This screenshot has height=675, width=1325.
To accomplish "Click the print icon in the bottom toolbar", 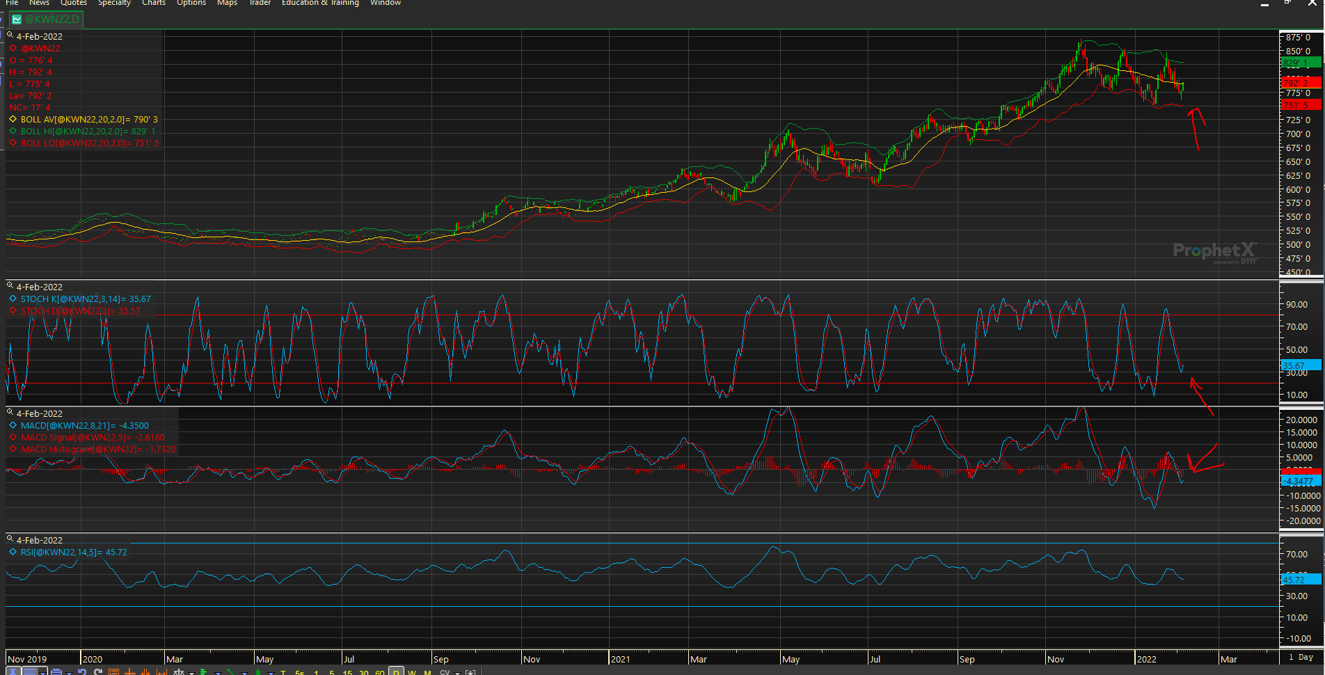I will point(56,672).
